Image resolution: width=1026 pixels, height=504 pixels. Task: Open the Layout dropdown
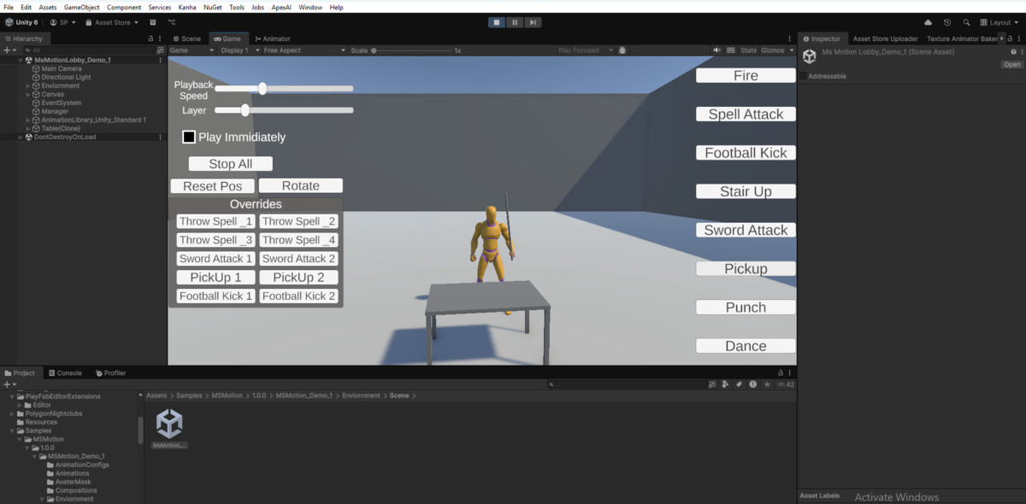1000,22
